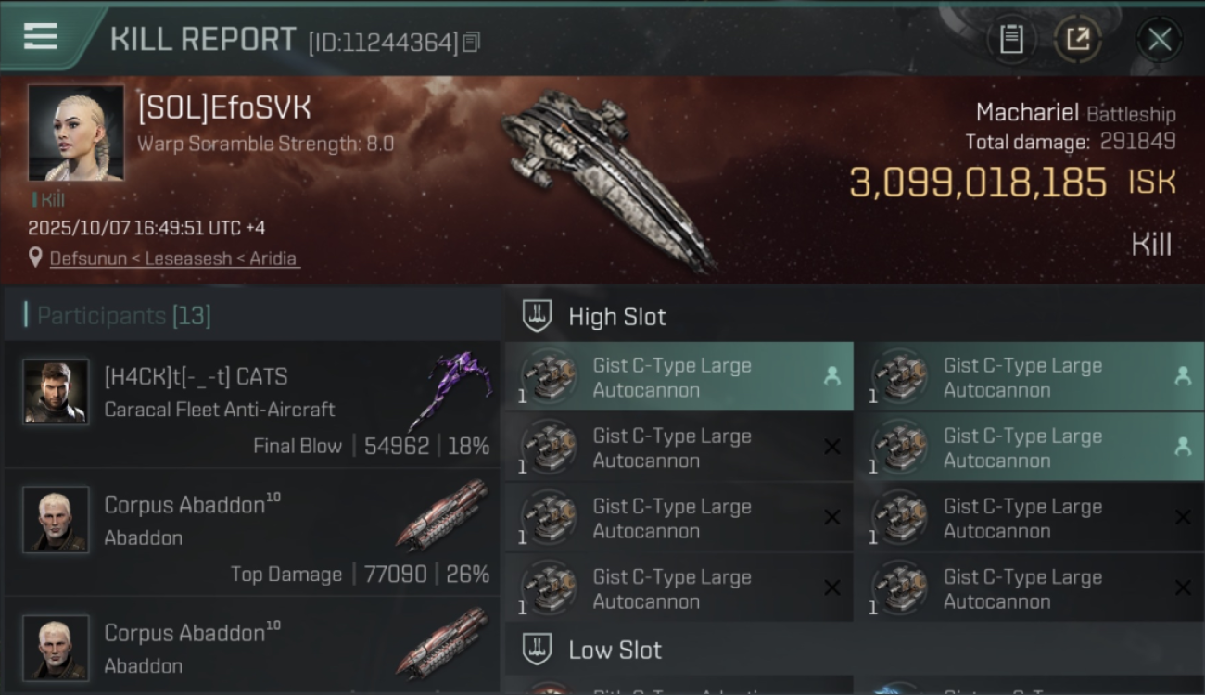Select the CATS participant portrait
1205x695 pixels.
[56, 392]
